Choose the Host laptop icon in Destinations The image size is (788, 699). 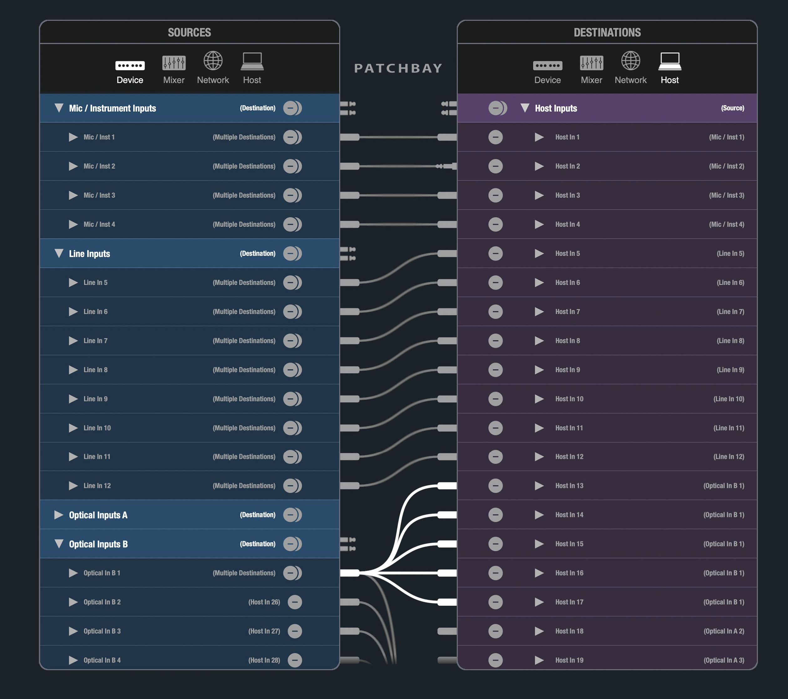670,61
